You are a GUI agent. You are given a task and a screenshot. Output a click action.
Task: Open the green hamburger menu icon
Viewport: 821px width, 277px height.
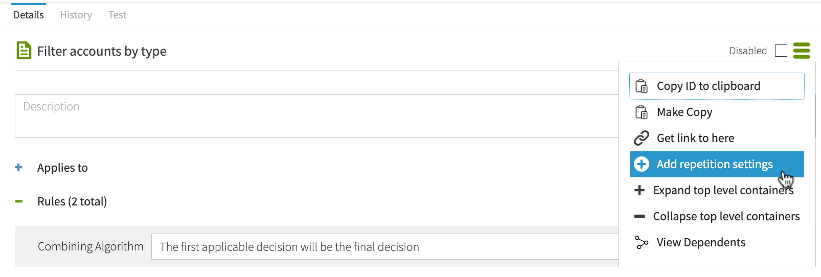coord(801,51)
